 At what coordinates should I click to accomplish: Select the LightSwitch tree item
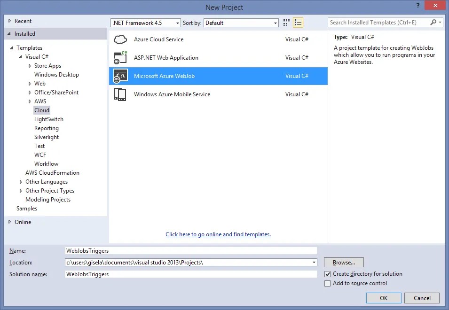coord(49,119)
